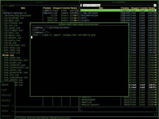Viewport: 159px width, 119px height.
Task: Select the MAINTAINERS file
Action: 88,100
